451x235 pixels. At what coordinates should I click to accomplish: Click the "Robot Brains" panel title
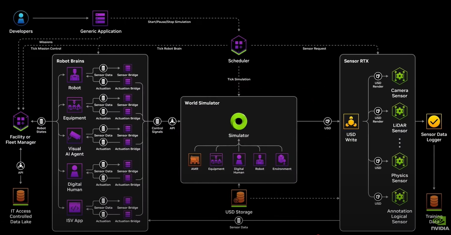point(70,61)
